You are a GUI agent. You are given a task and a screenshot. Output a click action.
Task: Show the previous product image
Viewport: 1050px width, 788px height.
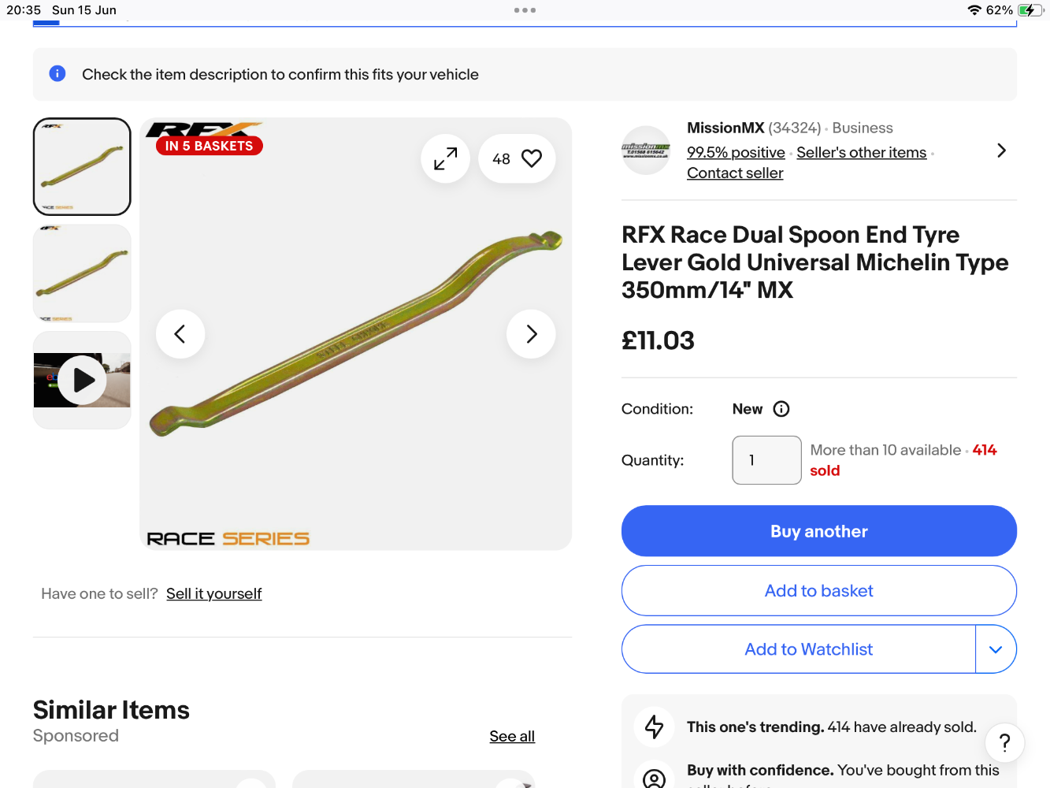(x=180, y=334)
